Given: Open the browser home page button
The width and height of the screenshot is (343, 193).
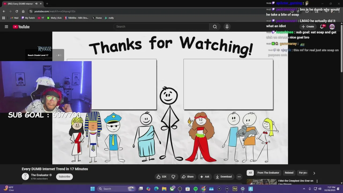Looking at the screenshot, I should (x=23, y=11).
